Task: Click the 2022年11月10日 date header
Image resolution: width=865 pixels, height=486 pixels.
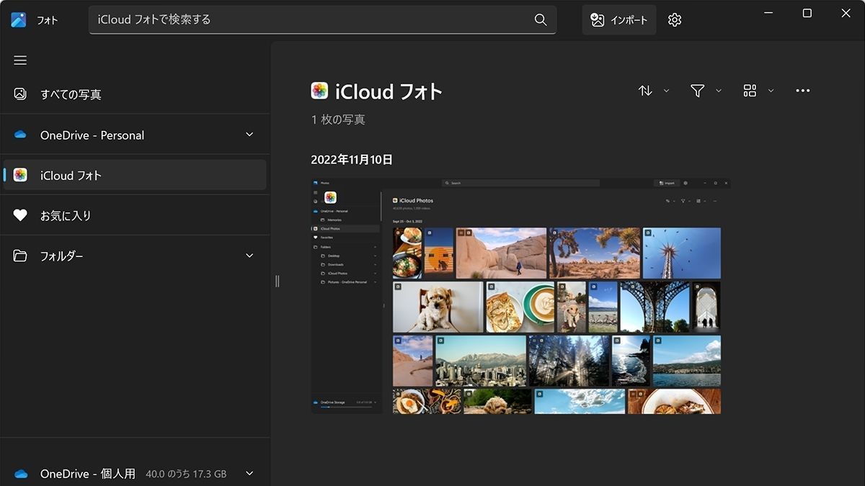Action: 352,160
